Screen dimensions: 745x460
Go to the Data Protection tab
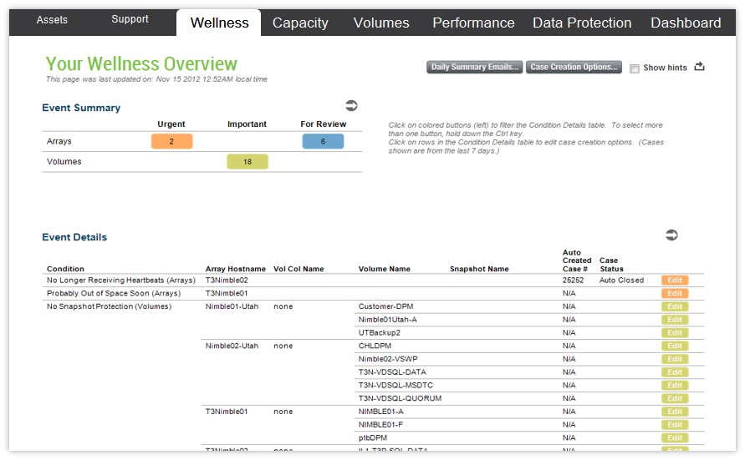coord(582,23)
